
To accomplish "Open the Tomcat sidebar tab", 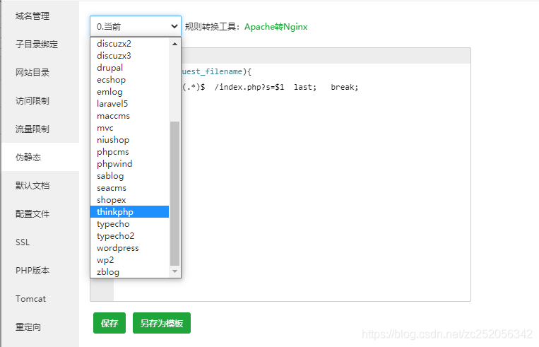I will point(40,298).
